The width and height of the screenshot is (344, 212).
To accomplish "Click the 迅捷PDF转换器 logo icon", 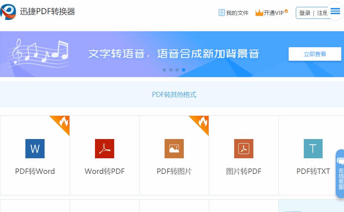I will (8, 11).
